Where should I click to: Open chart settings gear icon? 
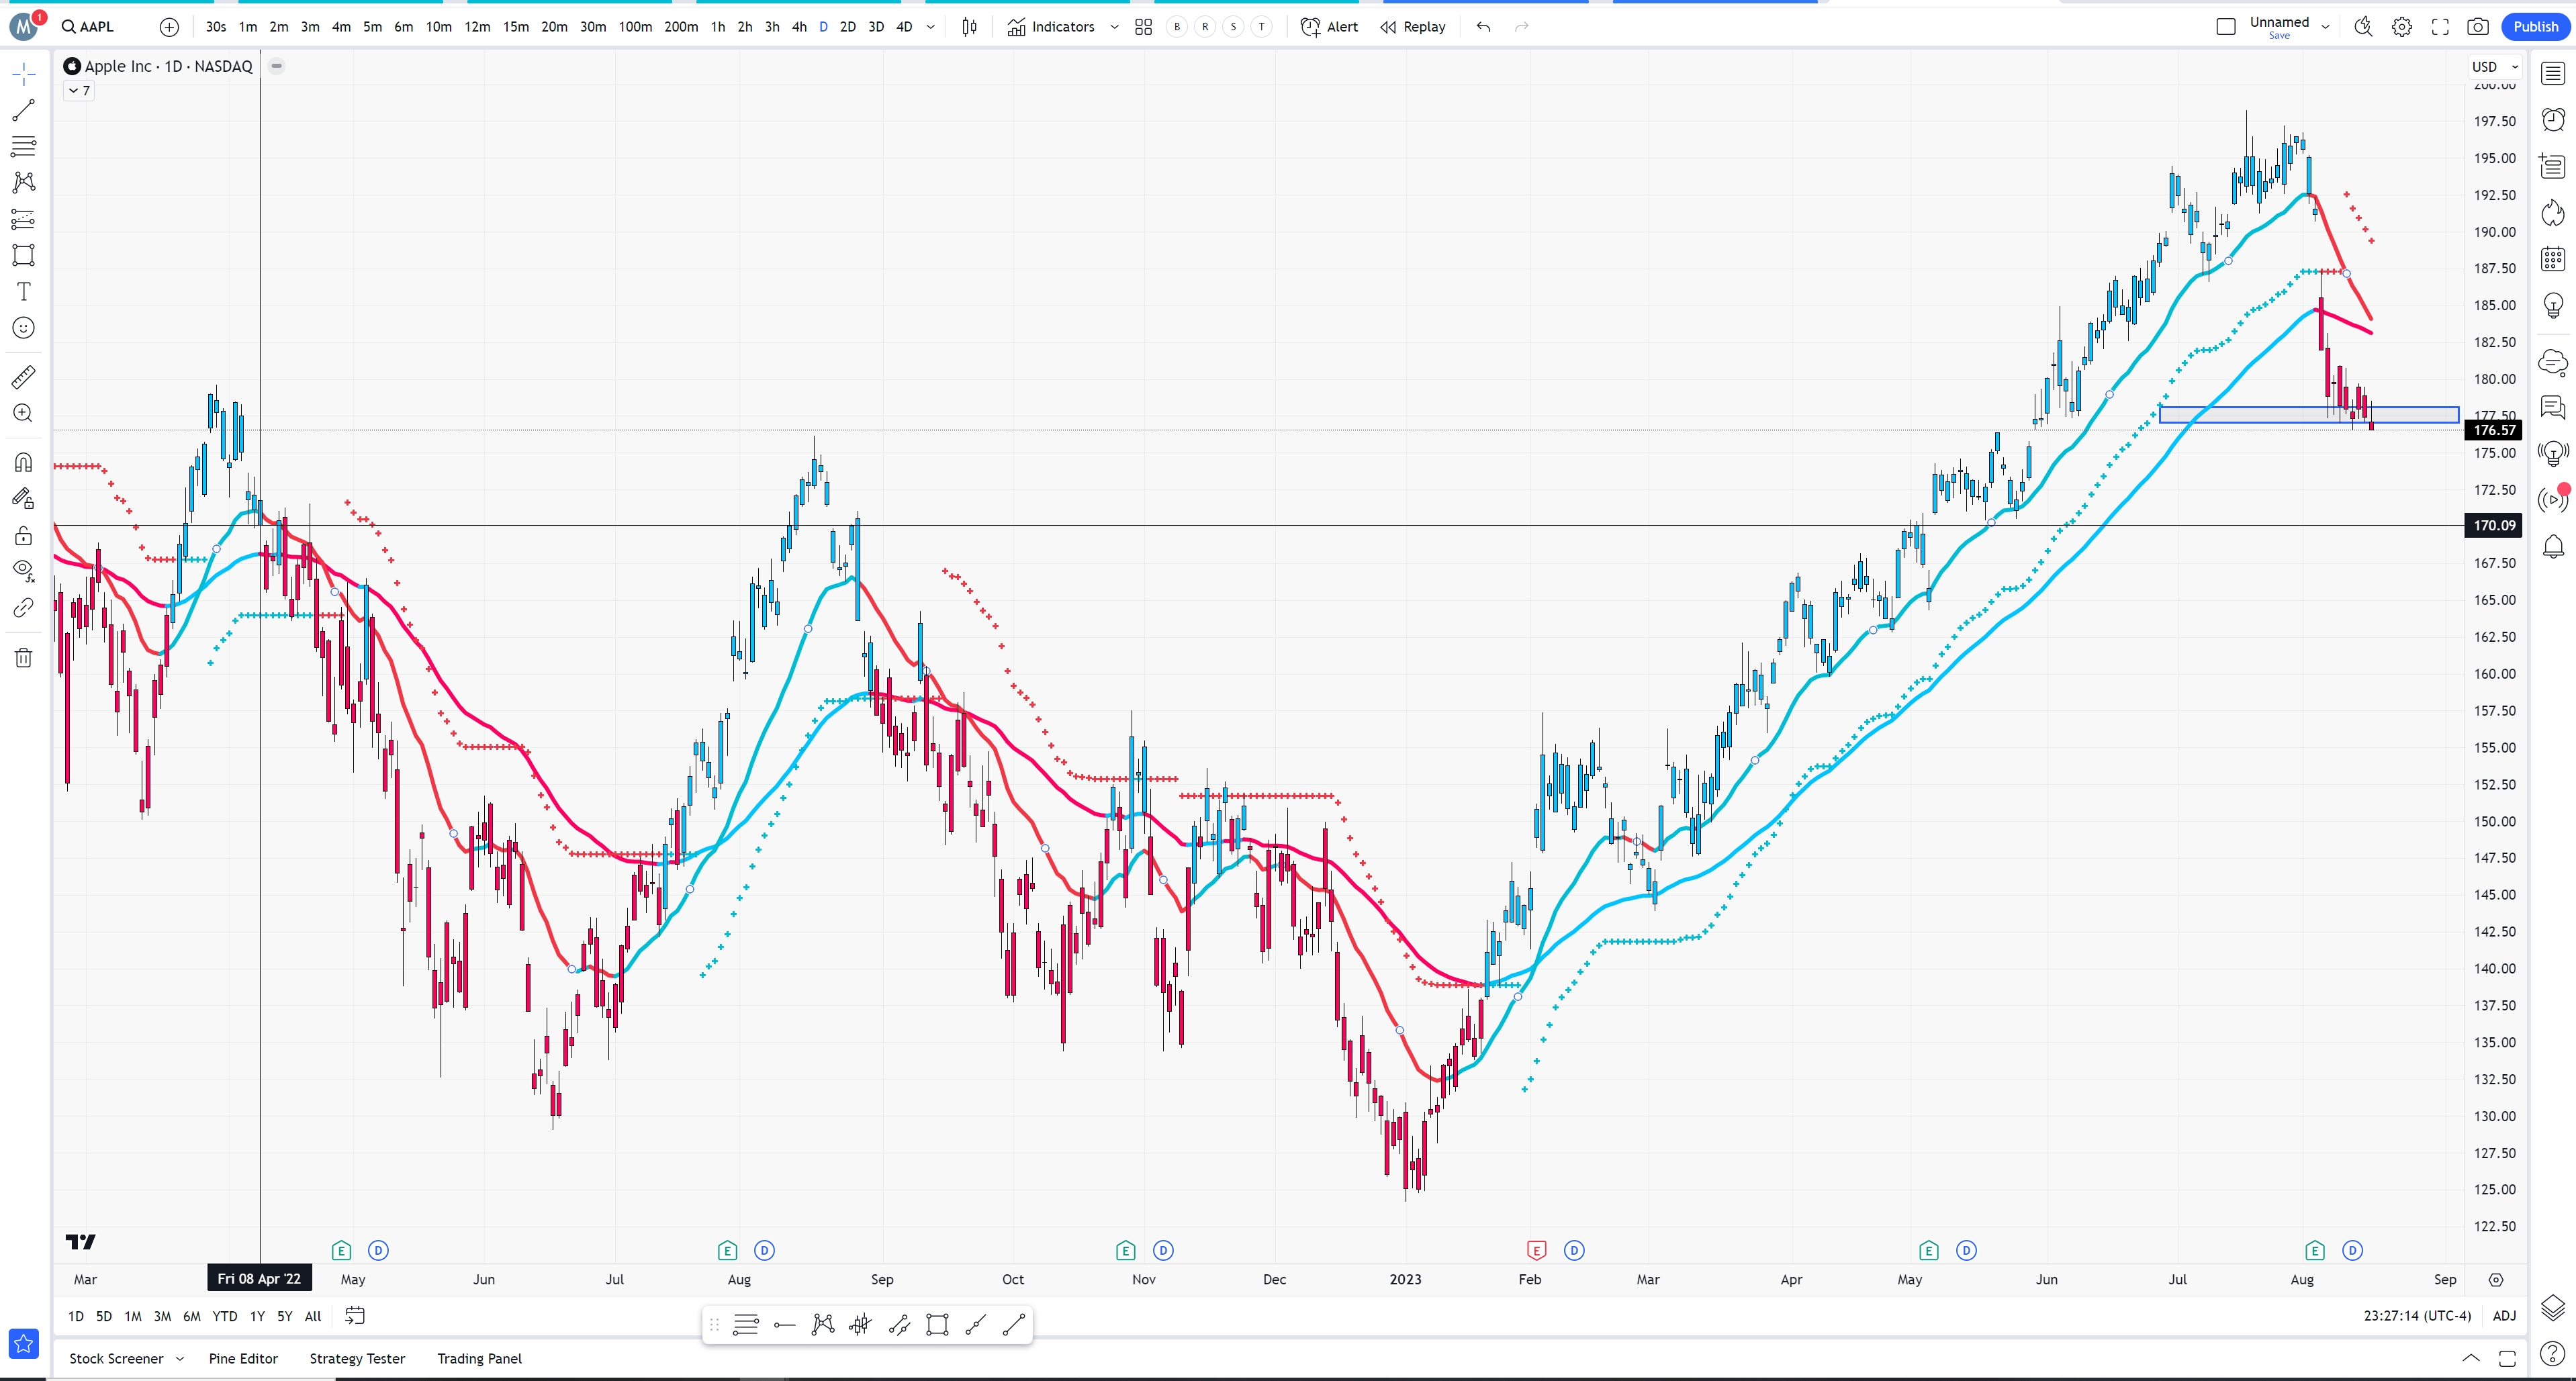point(2402,27)
